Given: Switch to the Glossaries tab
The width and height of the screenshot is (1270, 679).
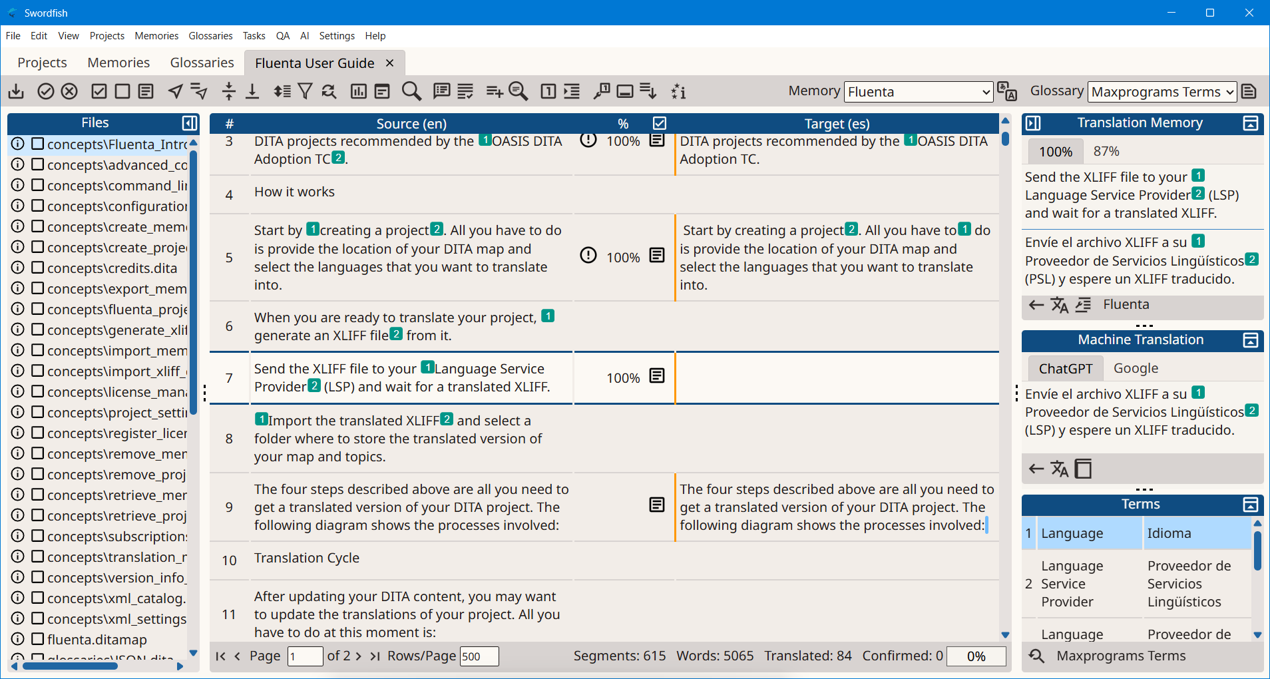Looking at the screenshot, I should [x=202, y=63].
